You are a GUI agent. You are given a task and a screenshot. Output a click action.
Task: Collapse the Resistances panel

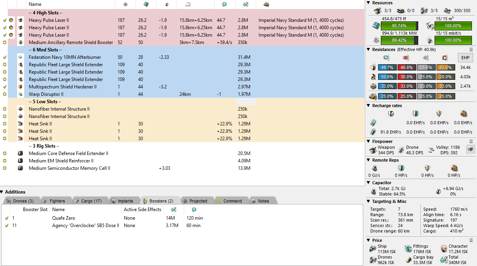369,49
